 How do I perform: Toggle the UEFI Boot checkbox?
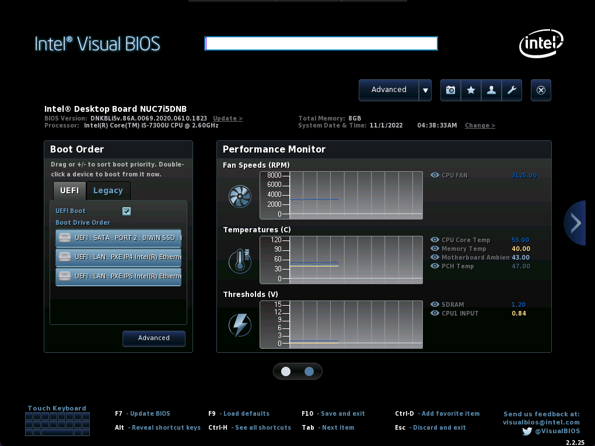tap(127, 211)
